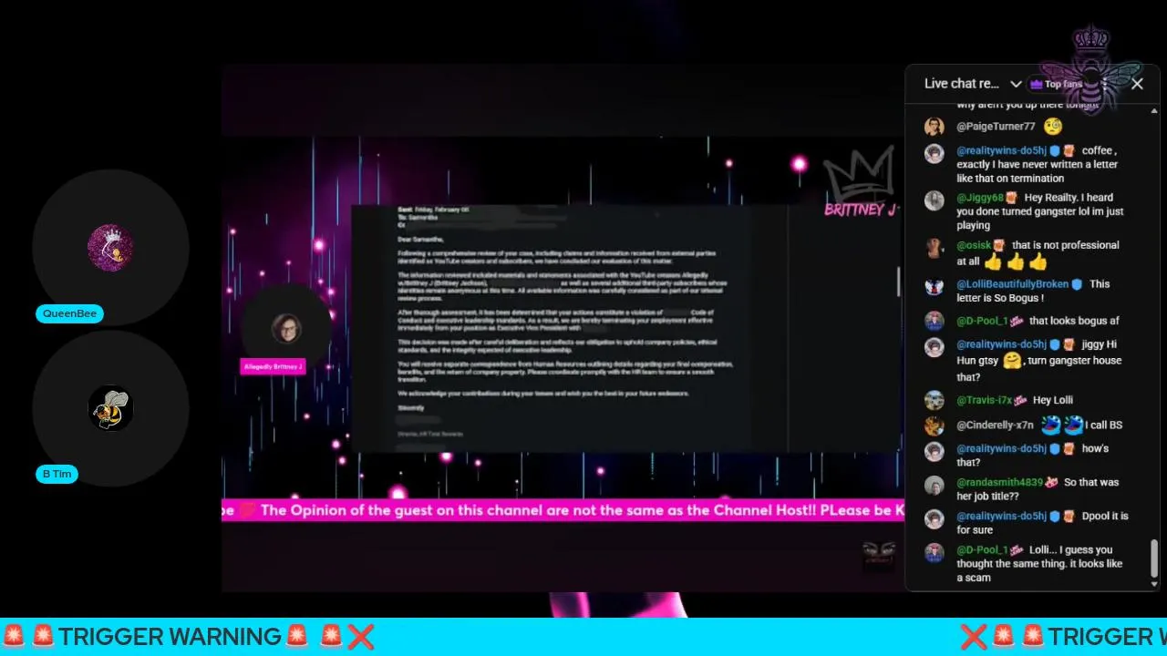
Task: Click 'that is not professional at all' message
Action: pos(1037,253)
